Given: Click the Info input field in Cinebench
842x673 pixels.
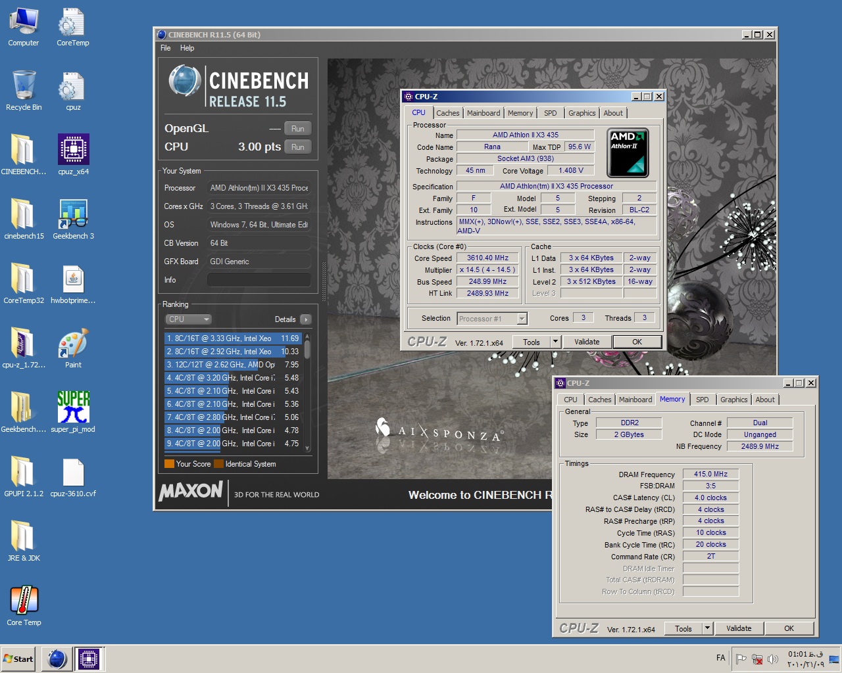Looking at the screenshot, I should pyautogui.click(x=259, y=280).
